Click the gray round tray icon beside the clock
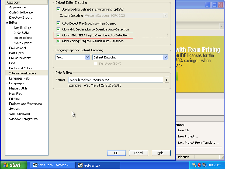 click(x=204, y=165)
